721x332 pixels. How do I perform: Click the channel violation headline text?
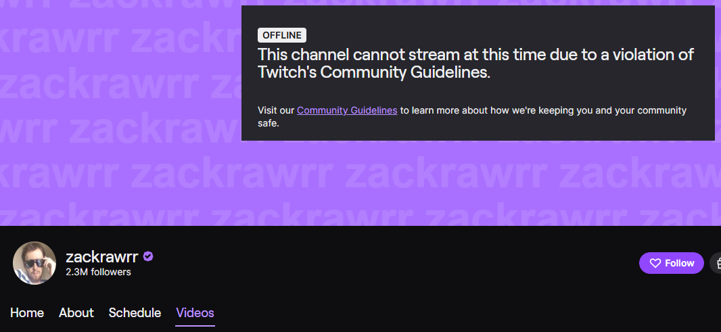pos(475,64)
